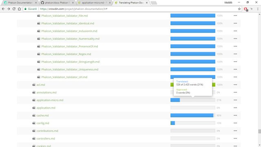Open more options for Validator_Identical.md row

pyautogui.click(x=235, y=23)
